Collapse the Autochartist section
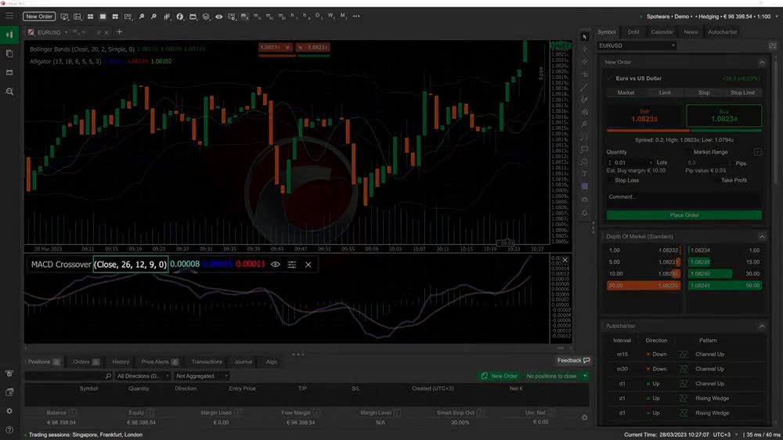Screen dimensions: 783x440 tap(762, 326)
